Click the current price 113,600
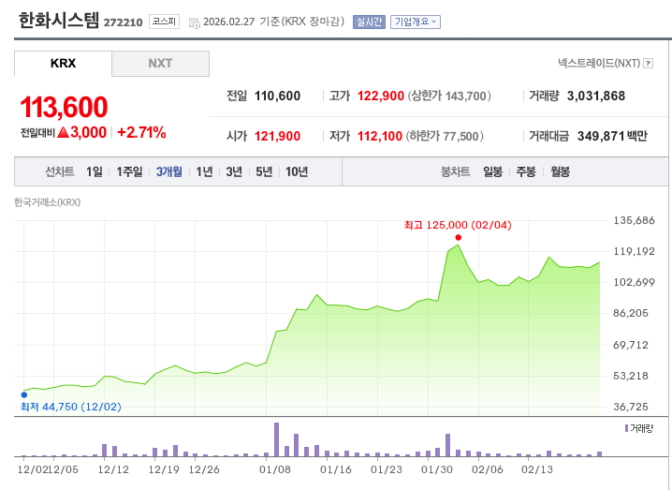This screenshot has width=672, height=490. pos(64,107)
